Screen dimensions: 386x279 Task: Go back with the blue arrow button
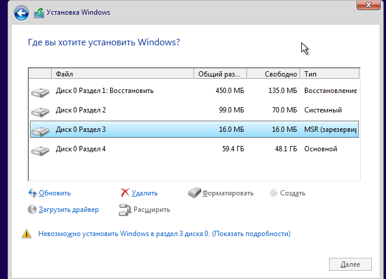click(x=21, y=13)
